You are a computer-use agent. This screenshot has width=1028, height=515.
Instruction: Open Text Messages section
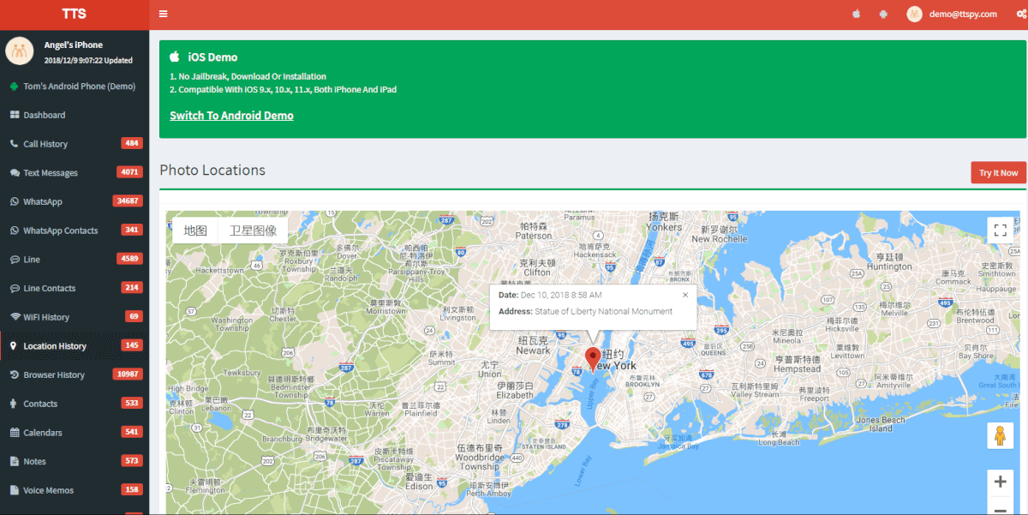click(75, 173)
